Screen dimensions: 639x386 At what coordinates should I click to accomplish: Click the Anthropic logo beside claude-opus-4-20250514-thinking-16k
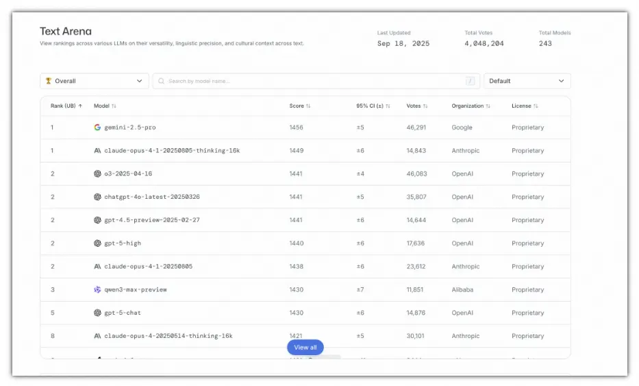coord(97,336)
